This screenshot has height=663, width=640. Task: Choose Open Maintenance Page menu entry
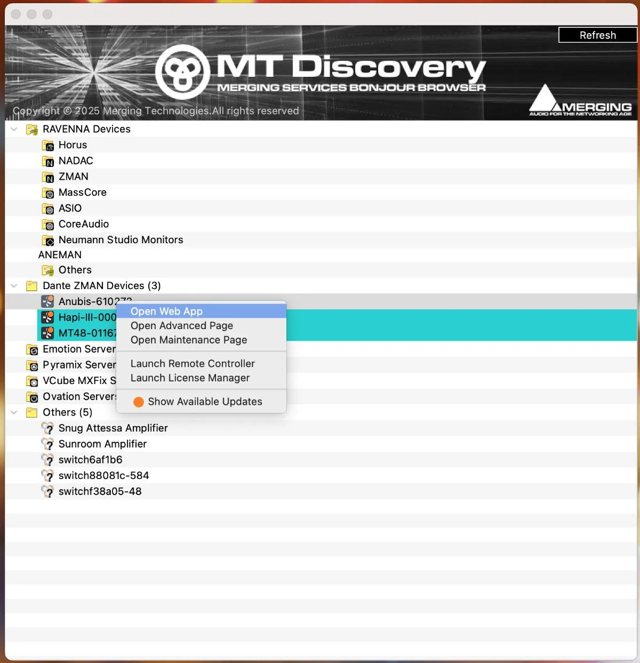[x=201, y=340]
